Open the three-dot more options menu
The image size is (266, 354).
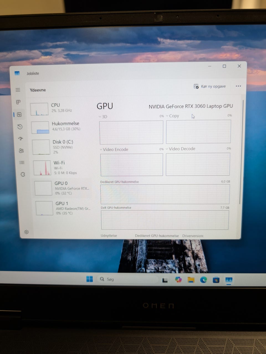point(238,86)
